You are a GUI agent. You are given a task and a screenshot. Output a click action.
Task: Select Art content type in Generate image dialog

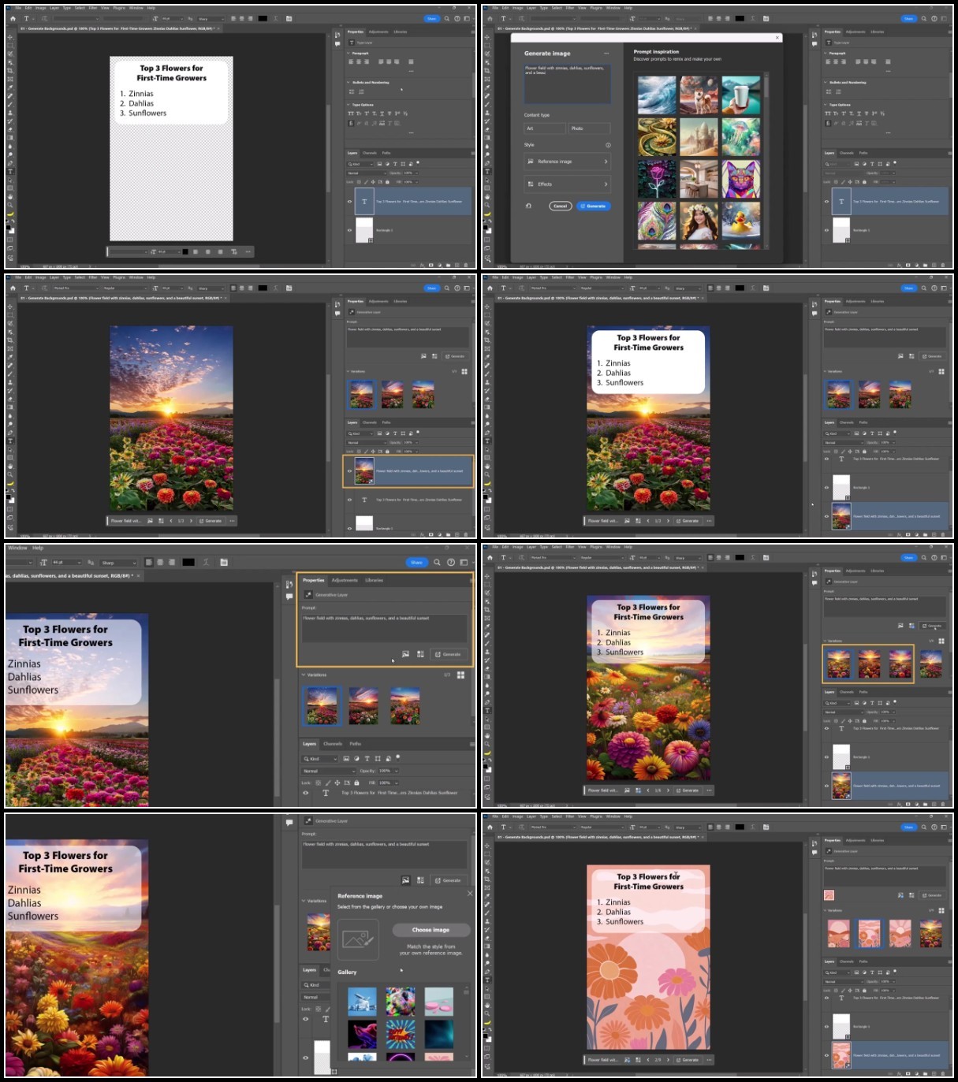tap(545, 128)
